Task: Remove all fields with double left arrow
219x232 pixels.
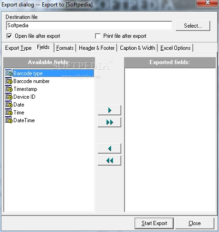Action: [109, 161]
